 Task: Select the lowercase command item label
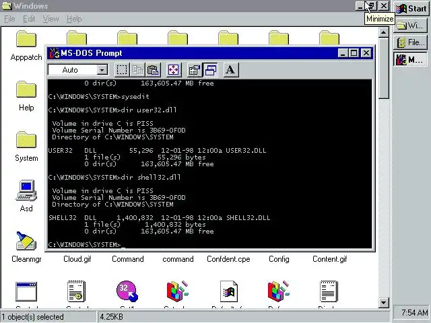pos(178,259)
